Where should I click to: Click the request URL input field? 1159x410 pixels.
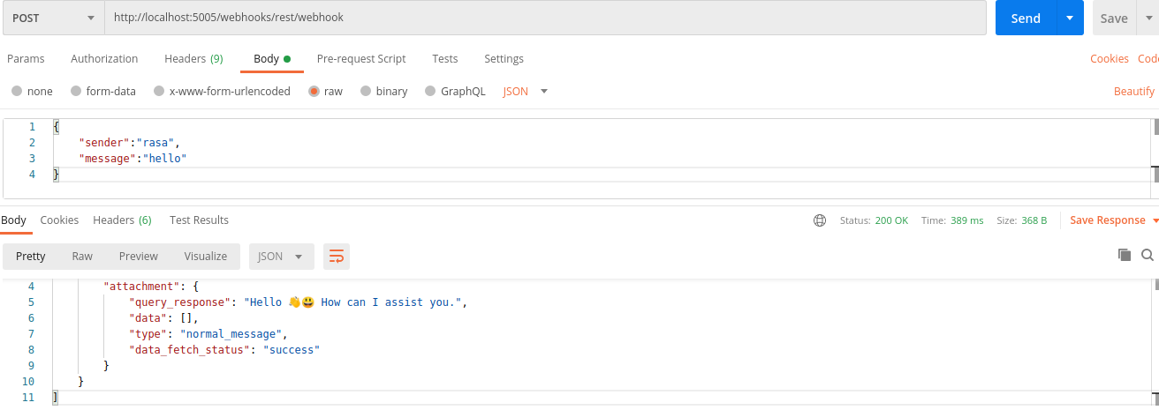545,18
